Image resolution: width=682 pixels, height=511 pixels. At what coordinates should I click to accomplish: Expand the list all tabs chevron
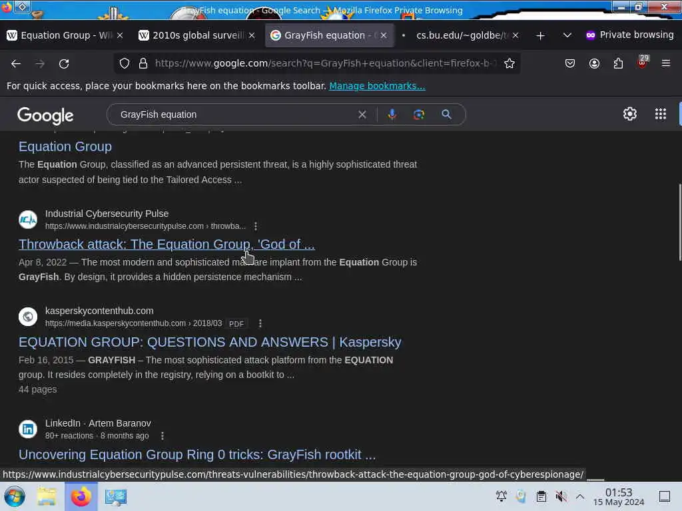(567, 35)
